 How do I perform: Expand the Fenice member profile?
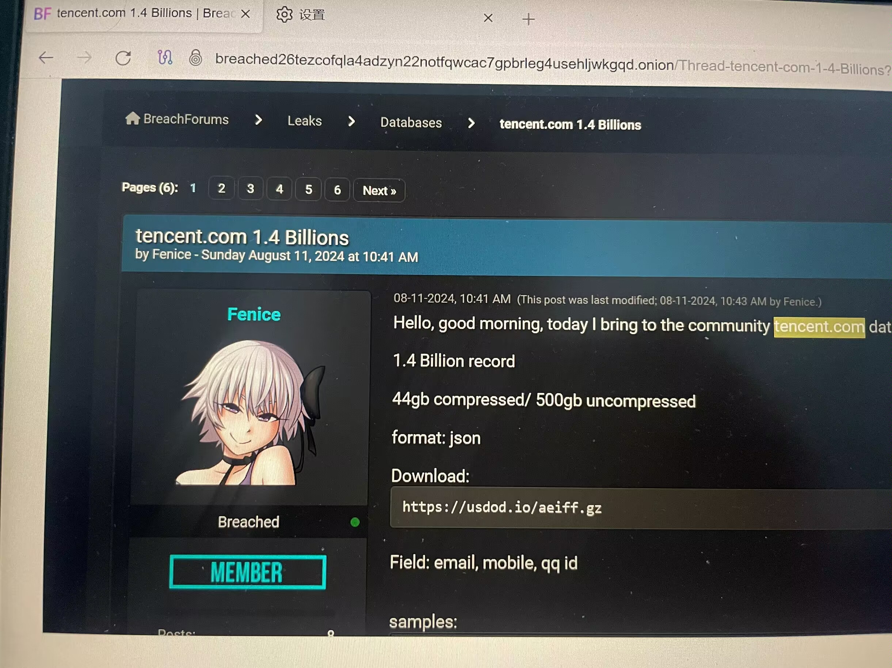pyautogui.click(x=254, y=313)
